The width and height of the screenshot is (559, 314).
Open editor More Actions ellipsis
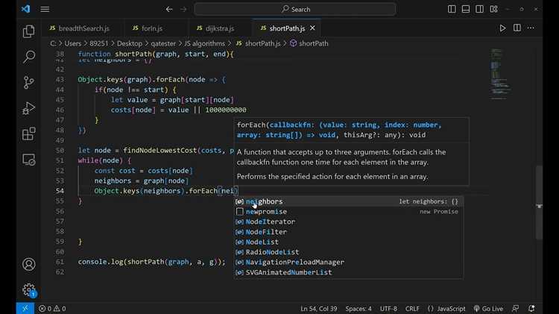(531, 28)
